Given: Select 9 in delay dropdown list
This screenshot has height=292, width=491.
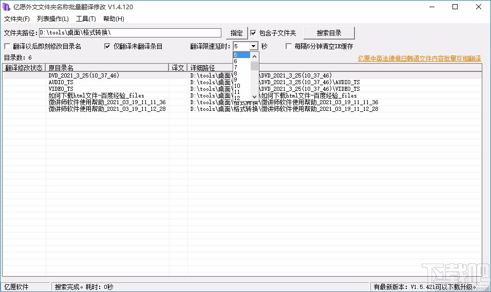Looking at the screenshot, I should [241, 80].
